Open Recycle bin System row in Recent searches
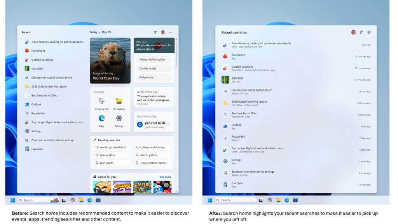Viewport: 398px width, 224px height. coord(296,138)
